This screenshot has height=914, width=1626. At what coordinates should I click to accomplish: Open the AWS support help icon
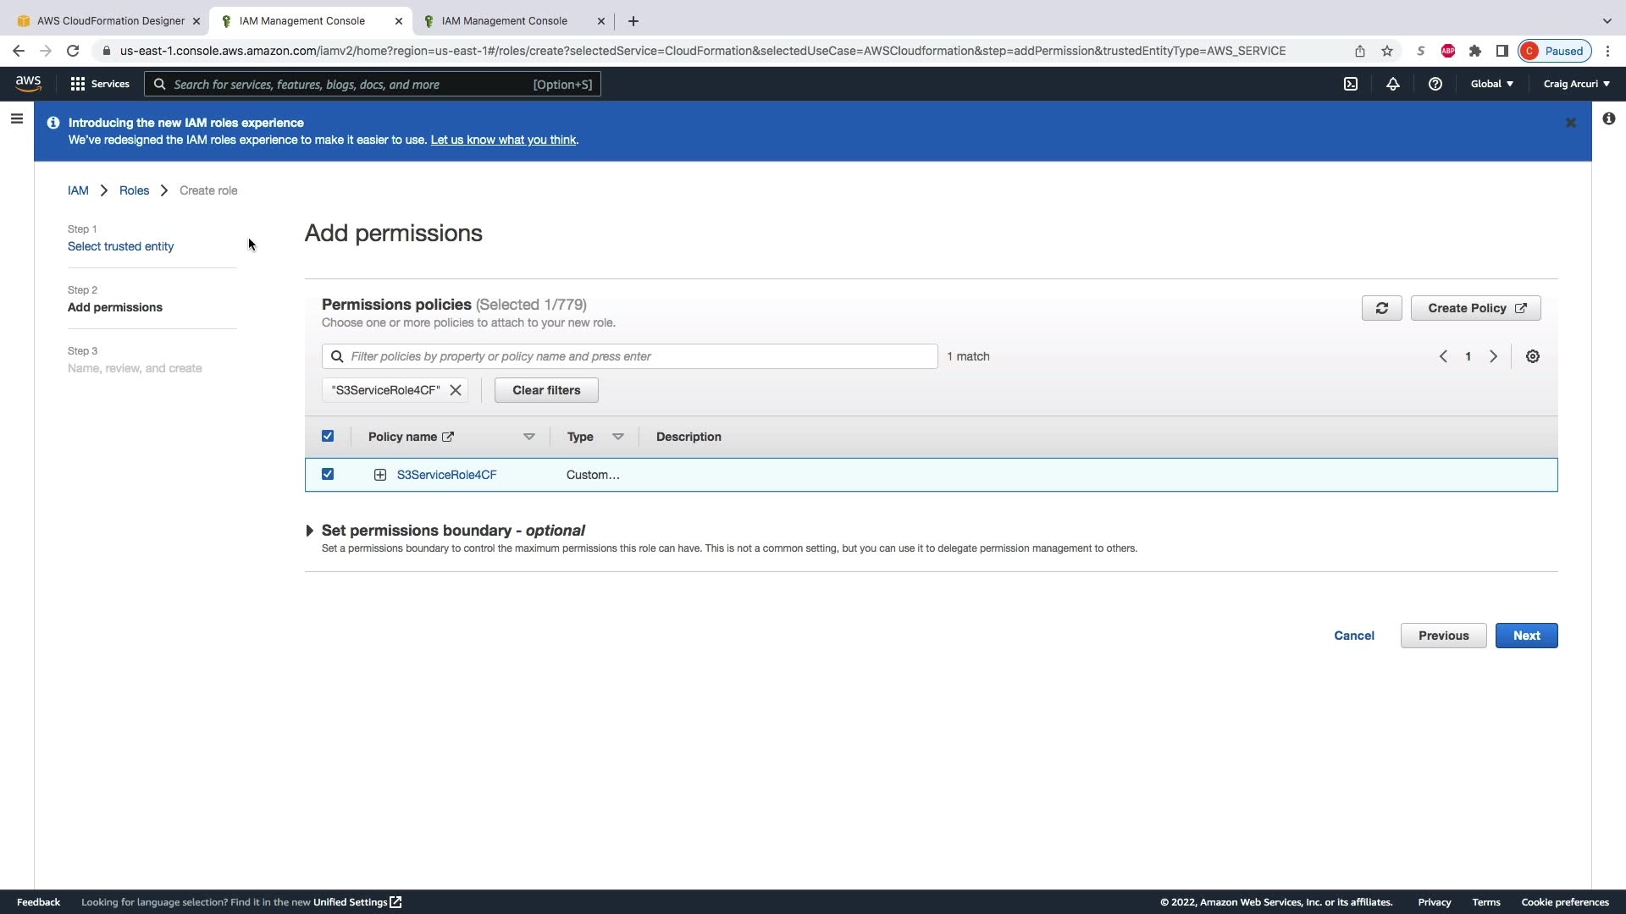coord(1435,84)
